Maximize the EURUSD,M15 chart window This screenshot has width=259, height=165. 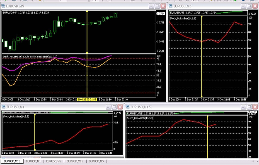tap(249, 107)
